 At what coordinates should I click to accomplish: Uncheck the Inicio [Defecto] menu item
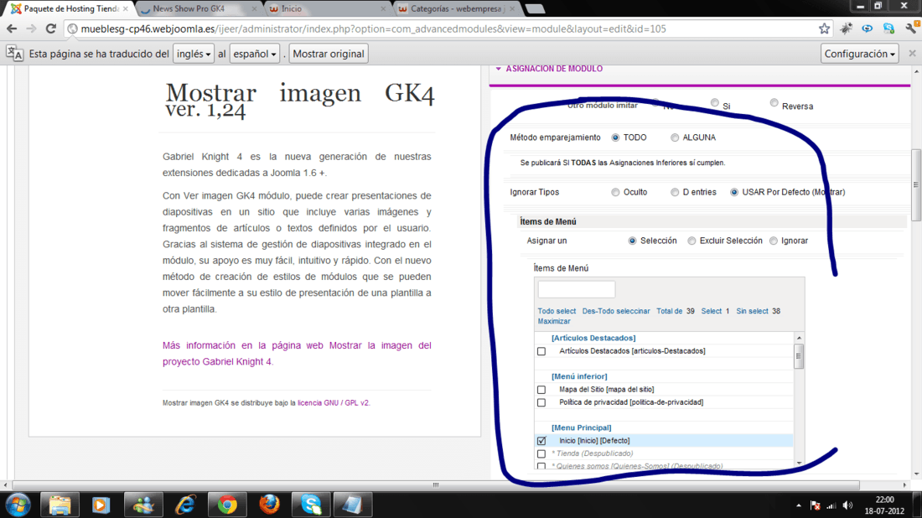coord(541,440)
